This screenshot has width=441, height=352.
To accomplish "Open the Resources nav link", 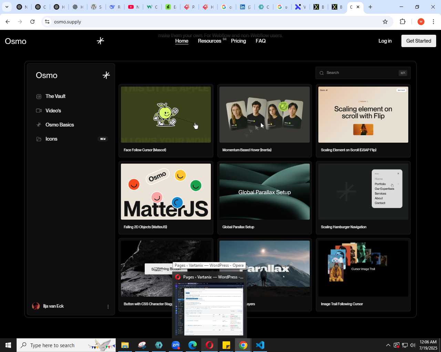I will pyautogui.click(x=209, y=41).
